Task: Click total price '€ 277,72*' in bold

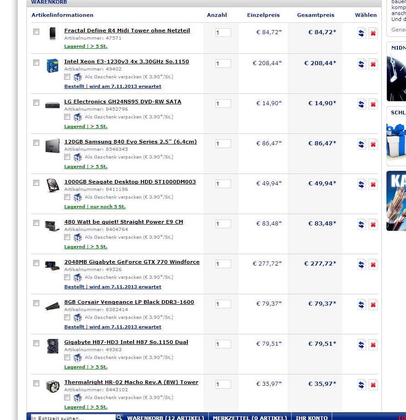Action: (320, 264)
